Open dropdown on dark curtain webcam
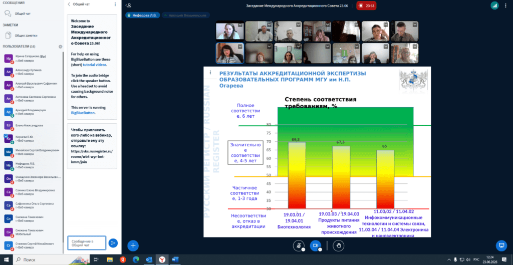This screenshot has height=265, width=513. pyautogui.click(x=357, y=25)
